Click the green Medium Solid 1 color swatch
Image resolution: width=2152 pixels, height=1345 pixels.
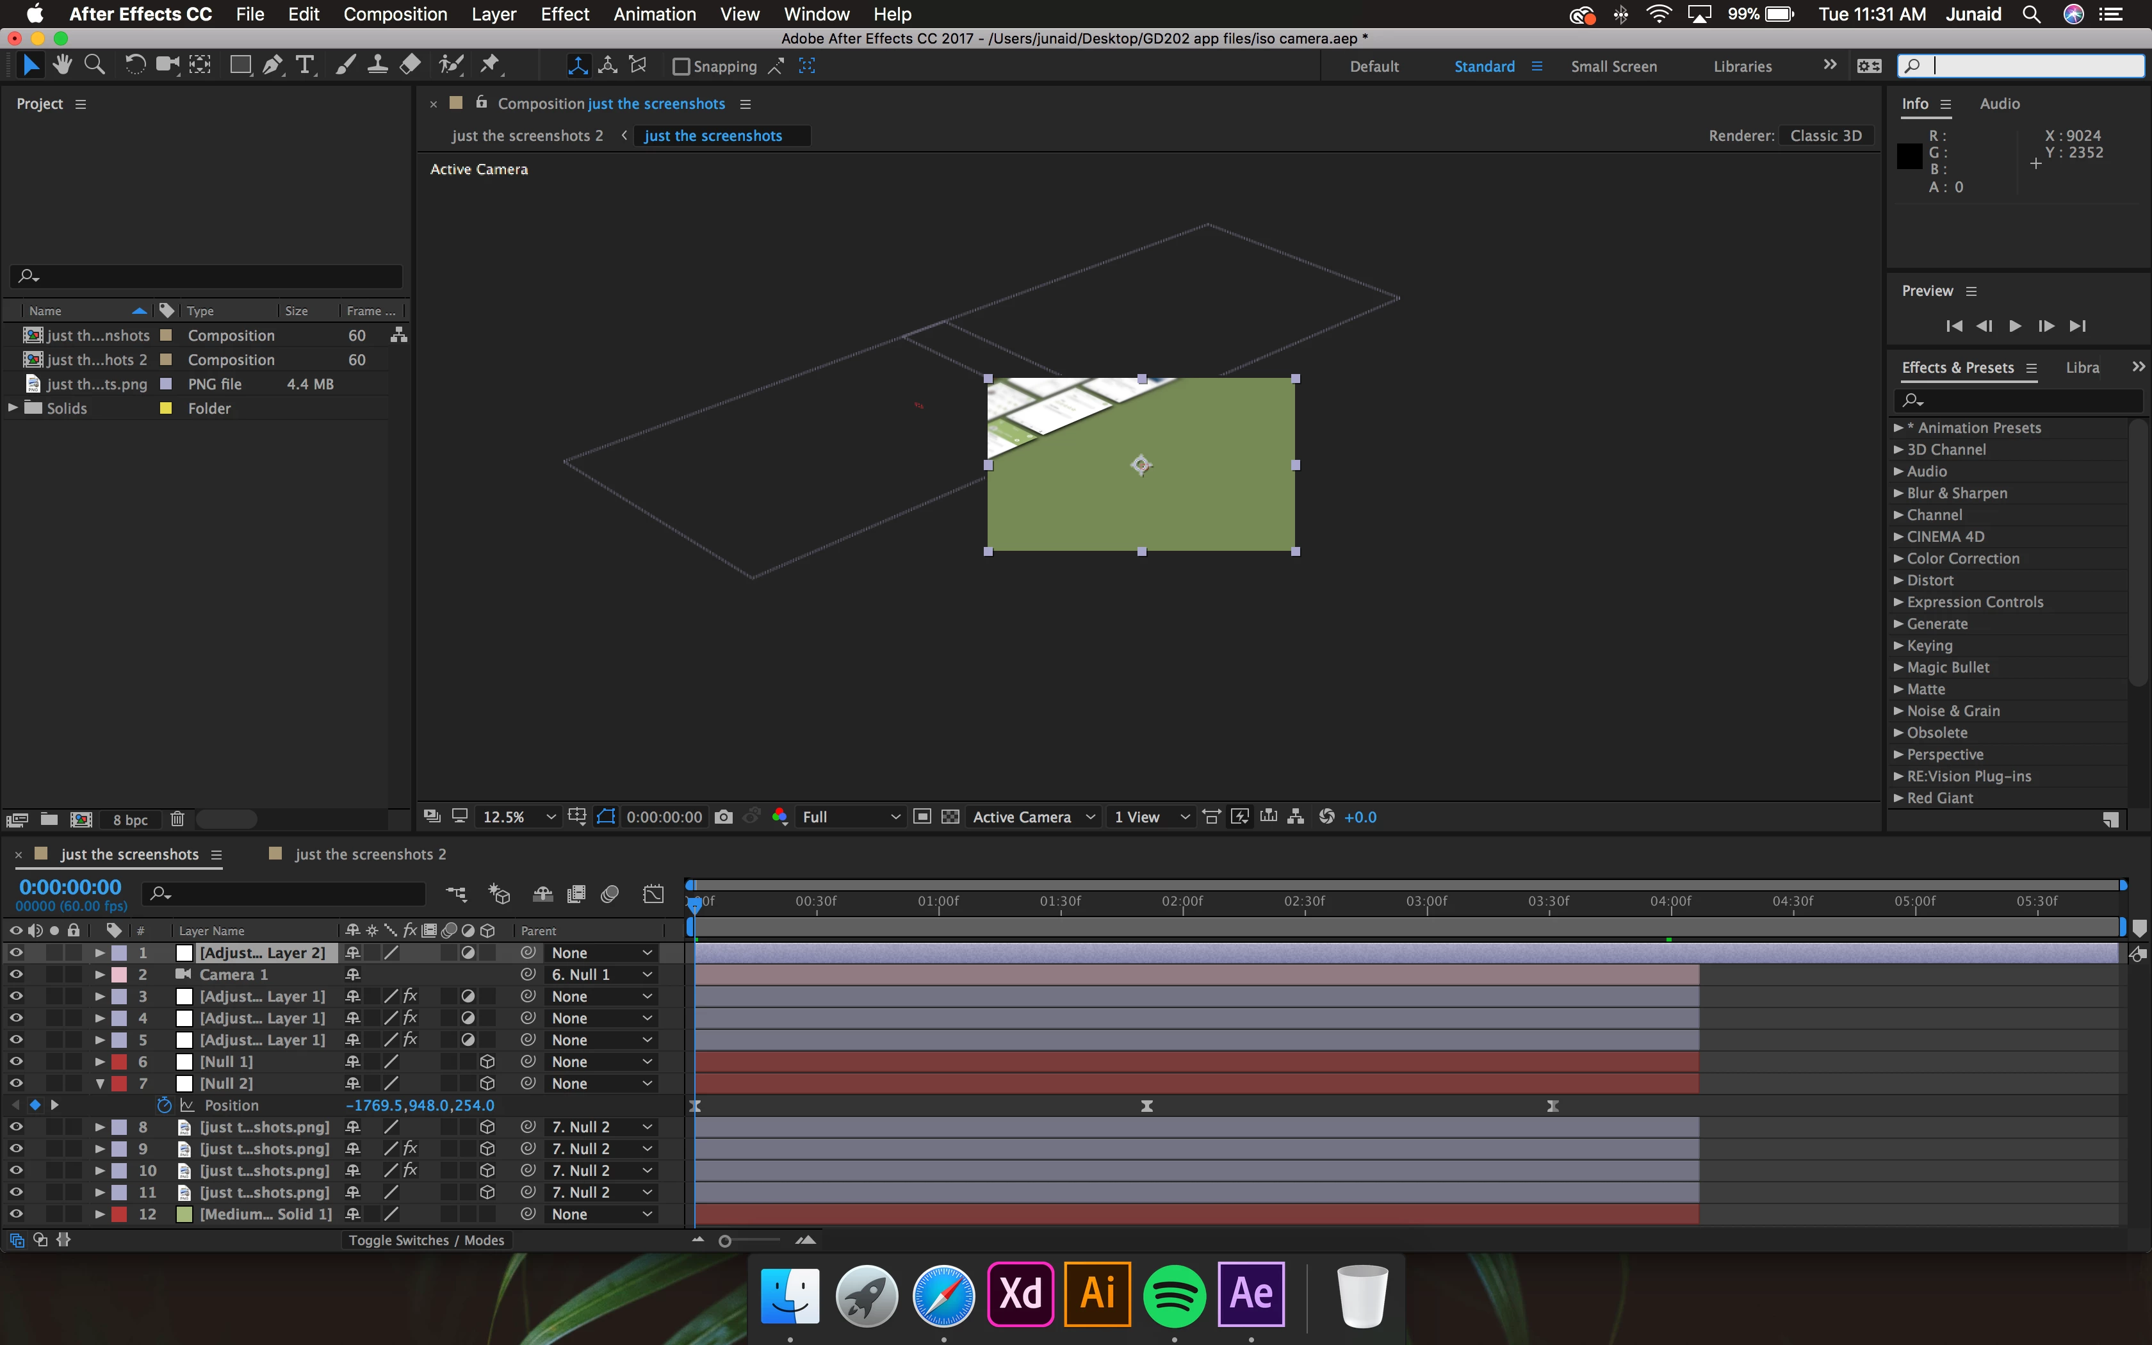click(184, 1214)
